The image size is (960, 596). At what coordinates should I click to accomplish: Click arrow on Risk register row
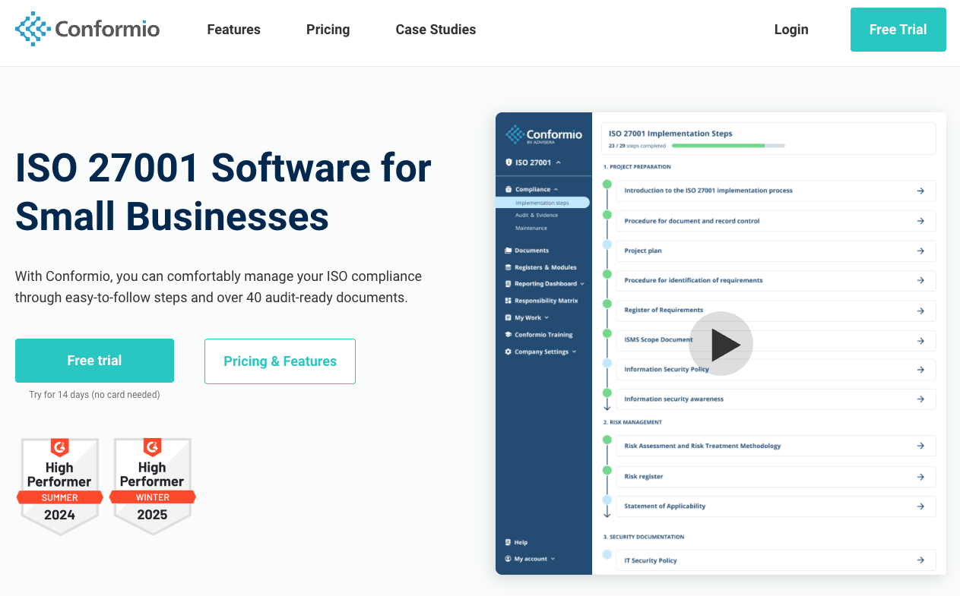920,477
